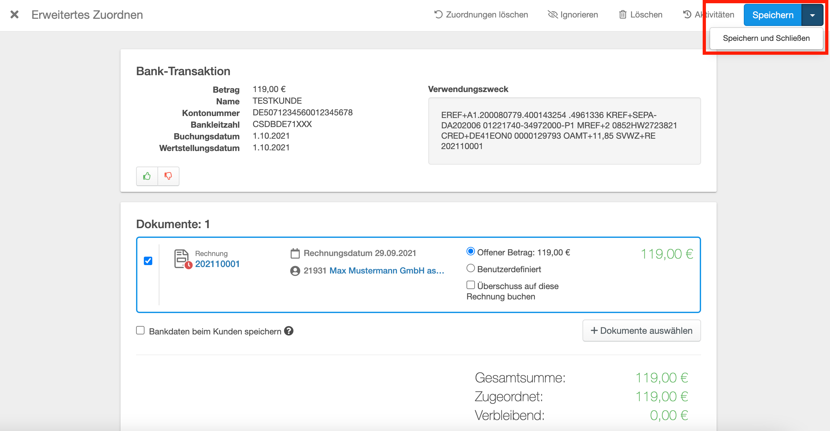Click the customer avatar icon
Image resolution: width=830 pixels, height=431 pixels.
(295, 271)
